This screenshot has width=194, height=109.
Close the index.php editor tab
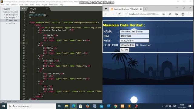47,9
